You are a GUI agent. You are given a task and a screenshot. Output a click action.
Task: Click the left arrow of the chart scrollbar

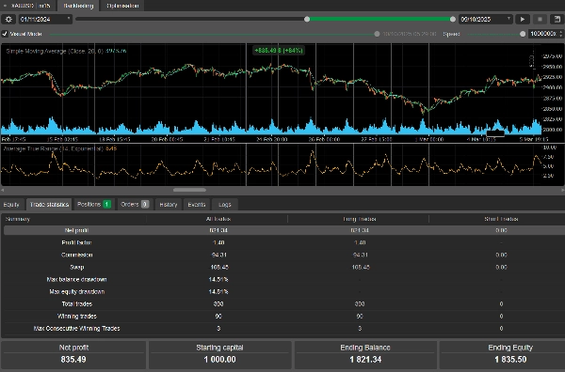coord(3,190)
